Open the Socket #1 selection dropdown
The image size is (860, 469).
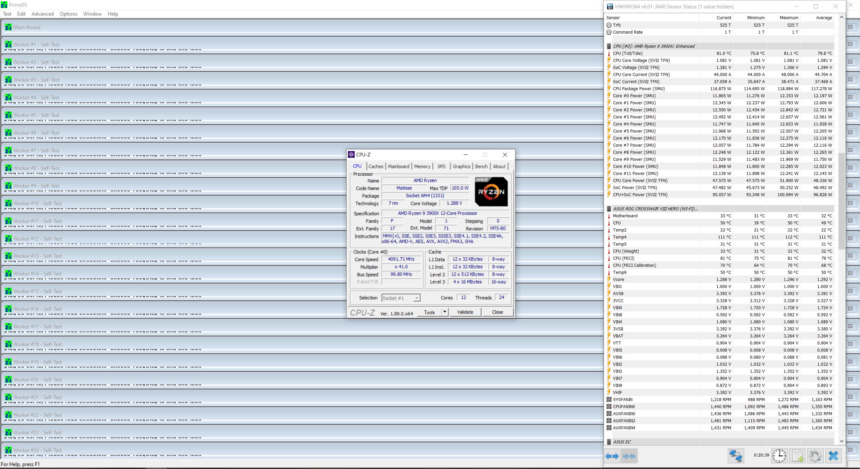401,298
